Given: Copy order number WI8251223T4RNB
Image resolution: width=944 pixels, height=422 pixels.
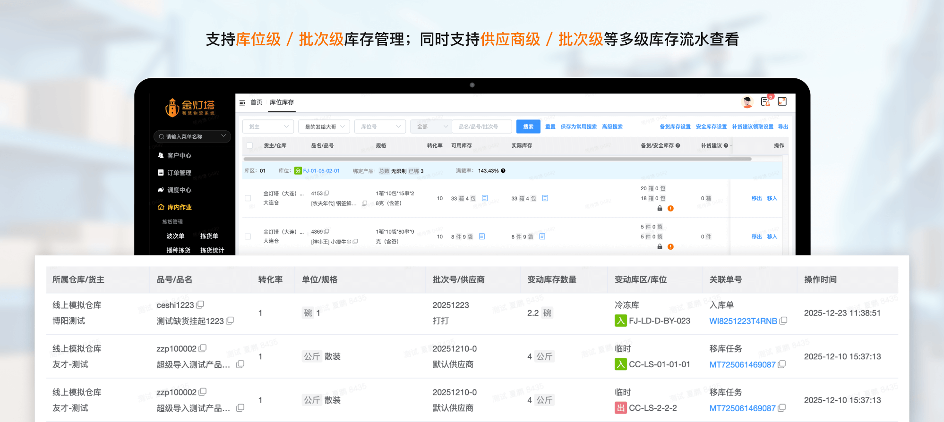Looking at the screenshot, I should [783, 321].
